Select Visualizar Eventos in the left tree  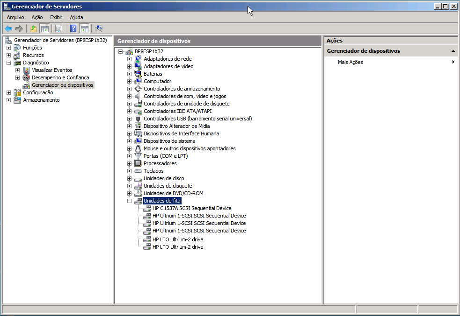coord(52,70)
